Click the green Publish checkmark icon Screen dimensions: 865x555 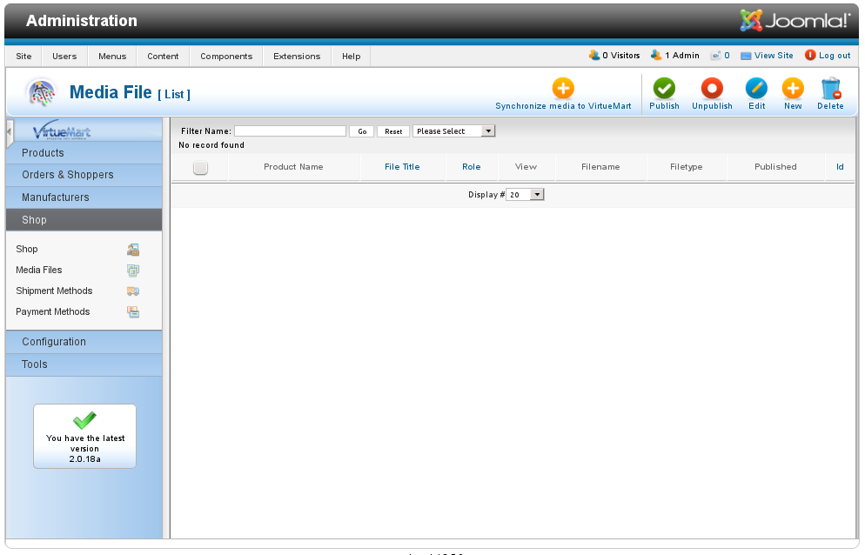pos(664,89)
